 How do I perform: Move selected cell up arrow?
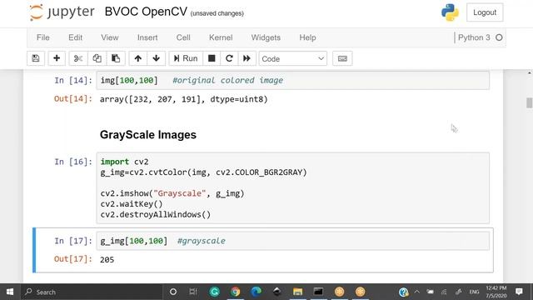(137, 58)
